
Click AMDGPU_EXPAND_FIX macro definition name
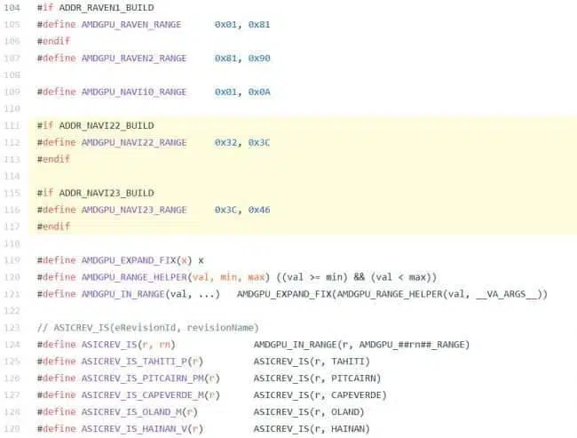[x=129, y=260]
